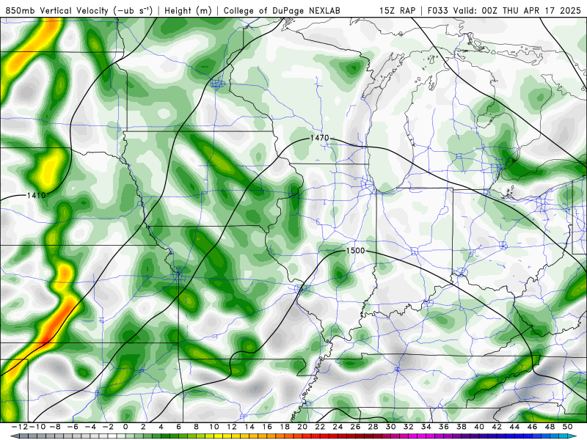
Task: Click the 20 value on color scale
Action: point(302,427)
